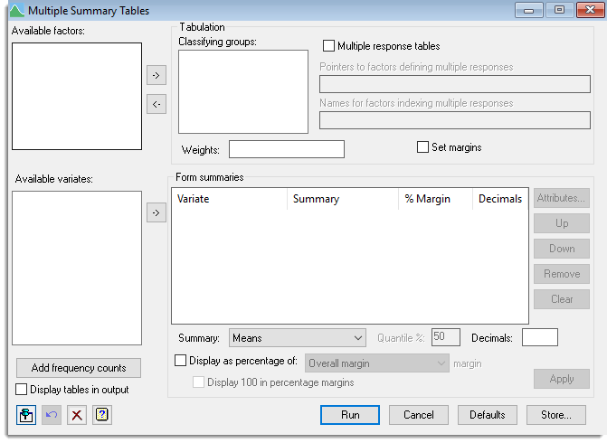
Task: Click the left arrow to remove factor
Action: [156, 104]
